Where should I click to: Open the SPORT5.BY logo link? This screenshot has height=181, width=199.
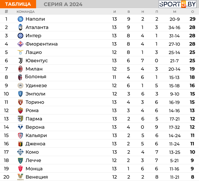[178, 4]
